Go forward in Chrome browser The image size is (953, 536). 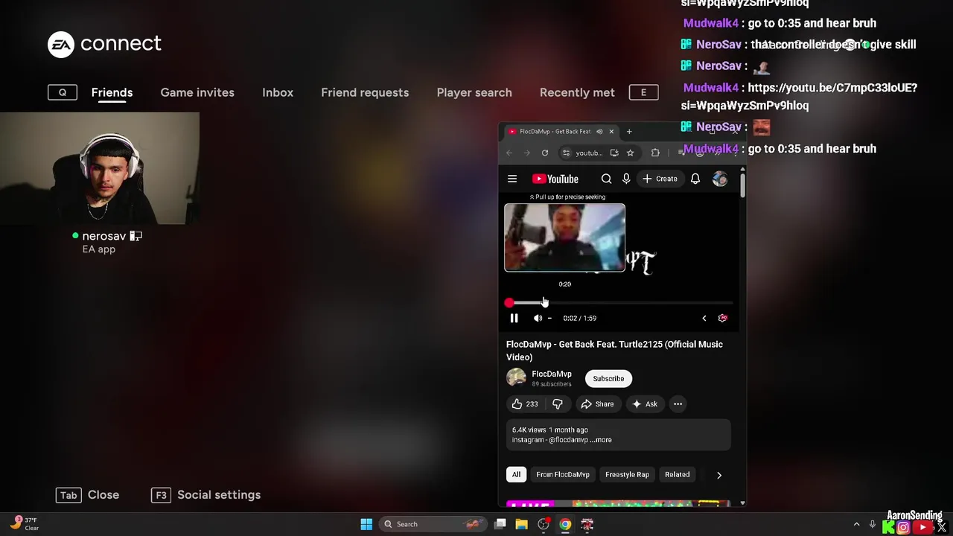pos(527,153)
